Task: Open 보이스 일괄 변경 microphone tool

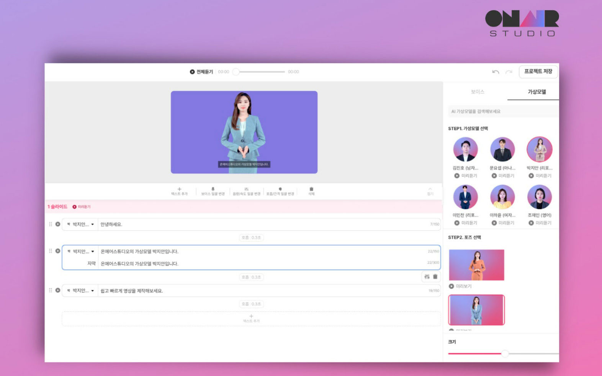Action: [x=213, y=191]
